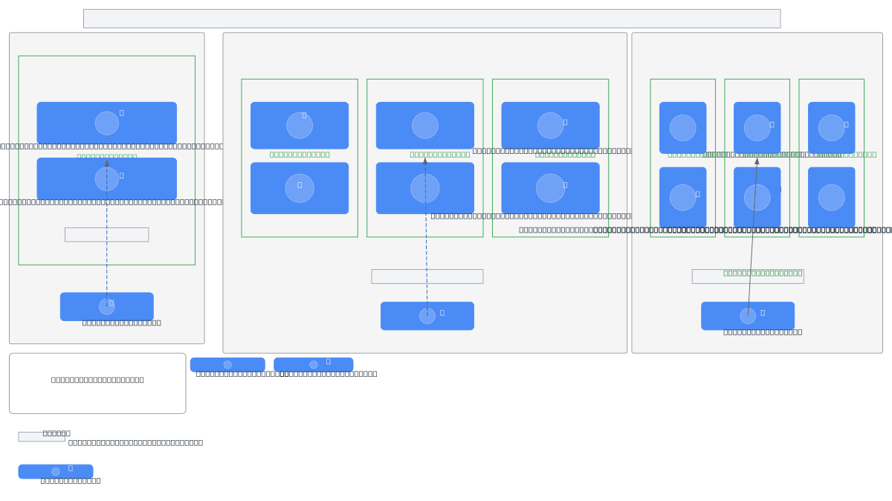Click the grey box below middle panel's green groups
Screen dimensions: 892x501
427,277
